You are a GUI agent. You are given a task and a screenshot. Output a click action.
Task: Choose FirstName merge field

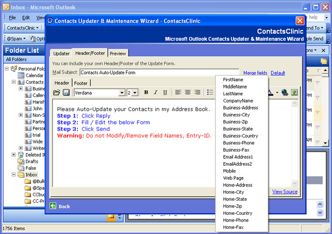[233, 80]
